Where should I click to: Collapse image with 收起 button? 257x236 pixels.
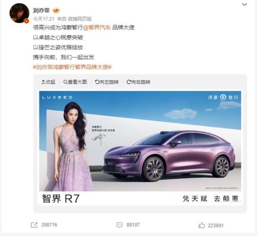click(48, 82)
